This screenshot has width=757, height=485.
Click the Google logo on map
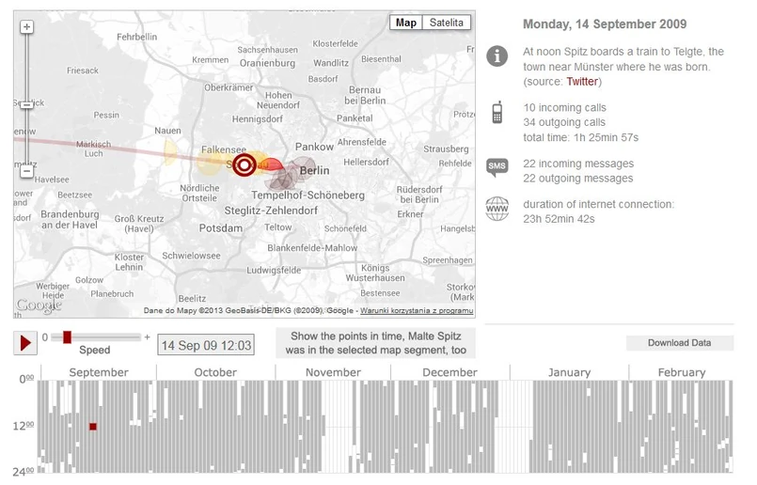click(x=39, y=305)
